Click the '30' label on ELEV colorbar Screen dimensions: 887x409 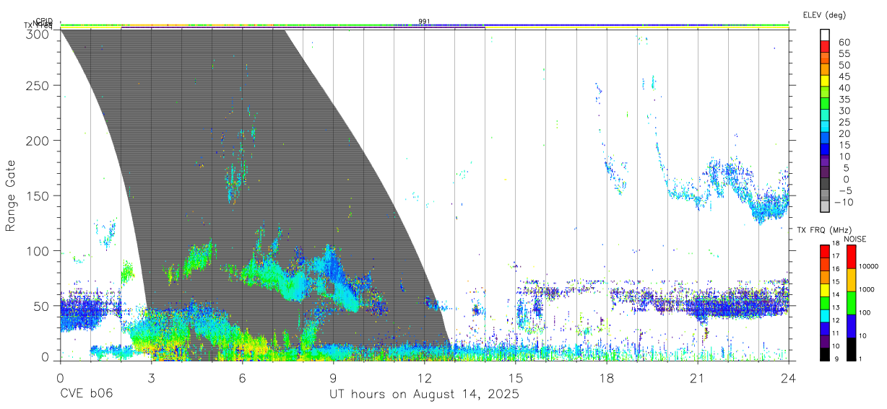point(844,111)
